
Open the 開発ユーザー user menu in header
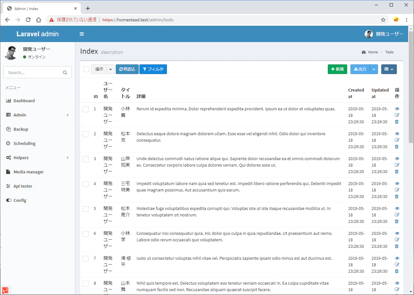pos(384,34)
